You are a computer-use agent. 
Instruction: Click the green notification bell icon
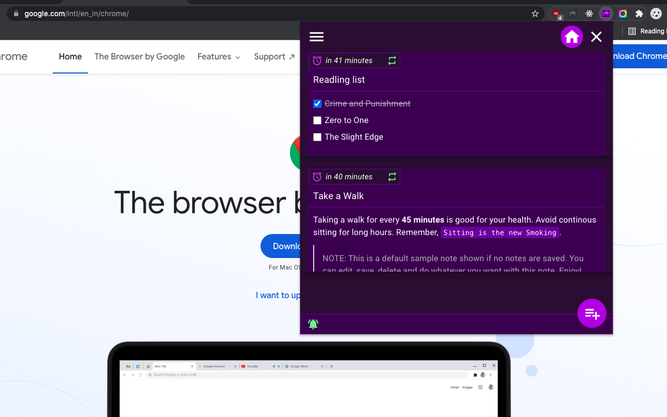(313, 324)
